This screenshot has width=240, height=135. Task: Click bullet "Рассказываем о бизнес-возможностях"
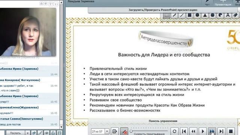(125, 110)
